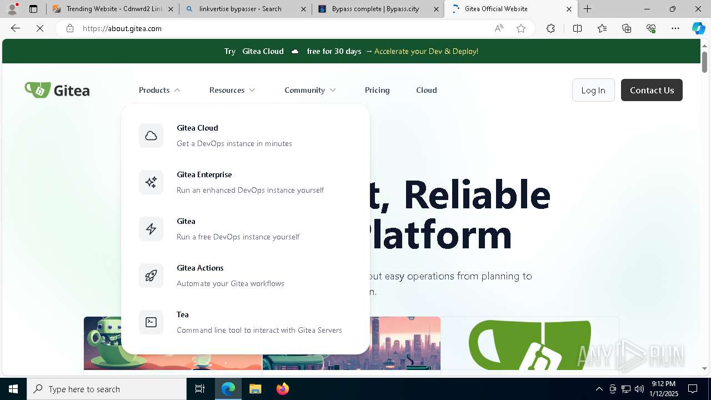Screen dimensions: 711x400
Task: Open the Tab actions menu icon
Action: [33, 9]
